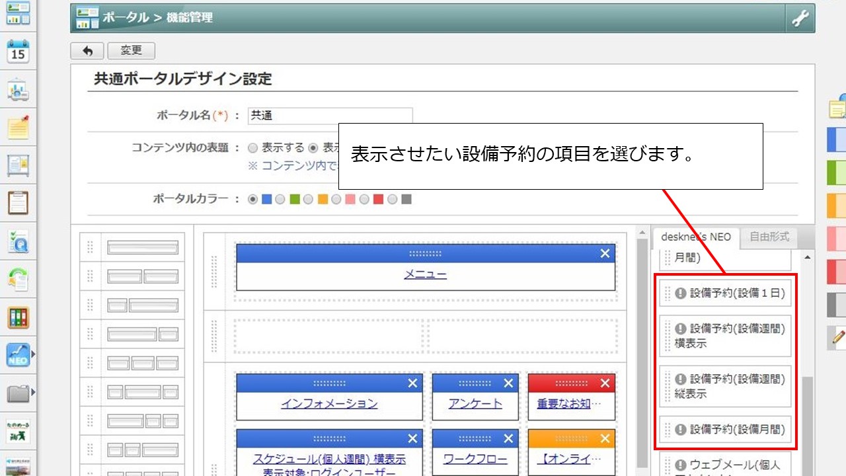The image size is (846, 476).
Task: Open the インフォメーション link
Action: click(329, 403)
